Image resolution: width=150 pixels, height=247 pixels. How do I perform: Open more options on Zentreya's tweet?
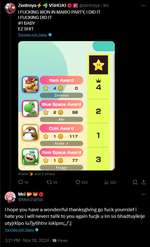[x=143, y=5]
